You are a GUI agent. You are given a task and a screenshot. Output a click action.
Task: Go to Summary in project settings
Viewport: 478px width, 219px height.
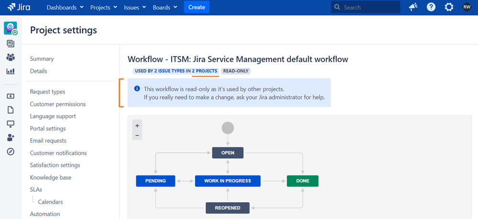42,58
